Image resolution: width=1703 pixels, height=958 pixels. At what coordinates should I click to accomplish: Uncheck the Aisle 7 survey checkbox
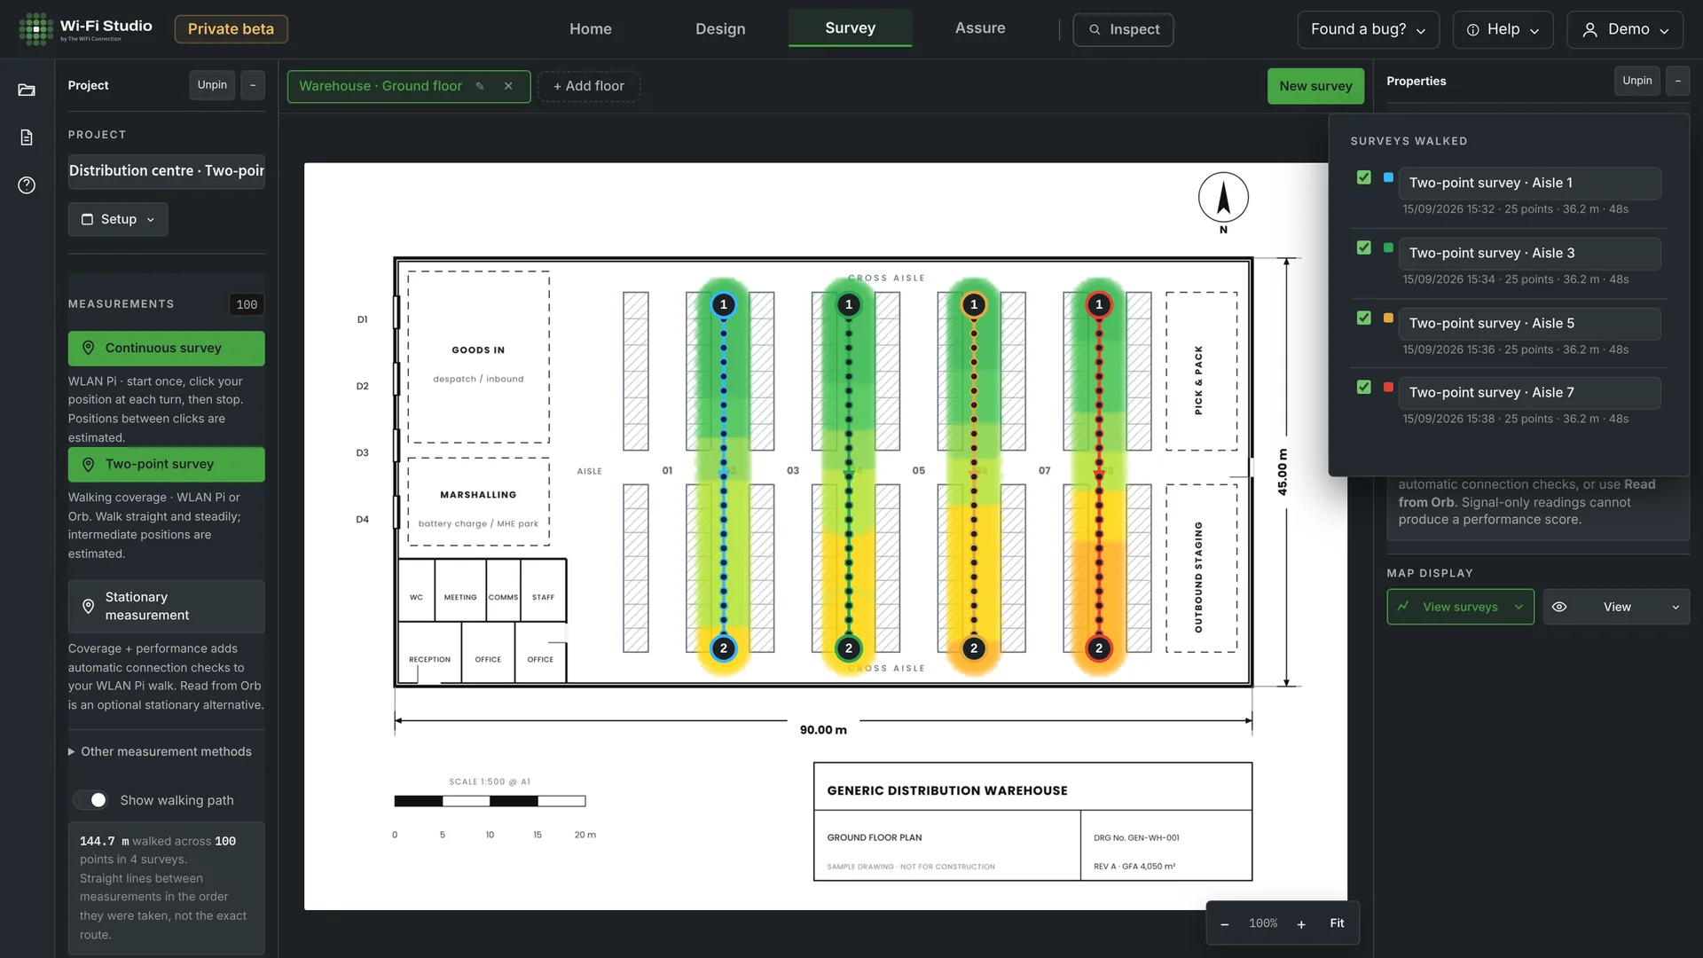click(1364, 387)
